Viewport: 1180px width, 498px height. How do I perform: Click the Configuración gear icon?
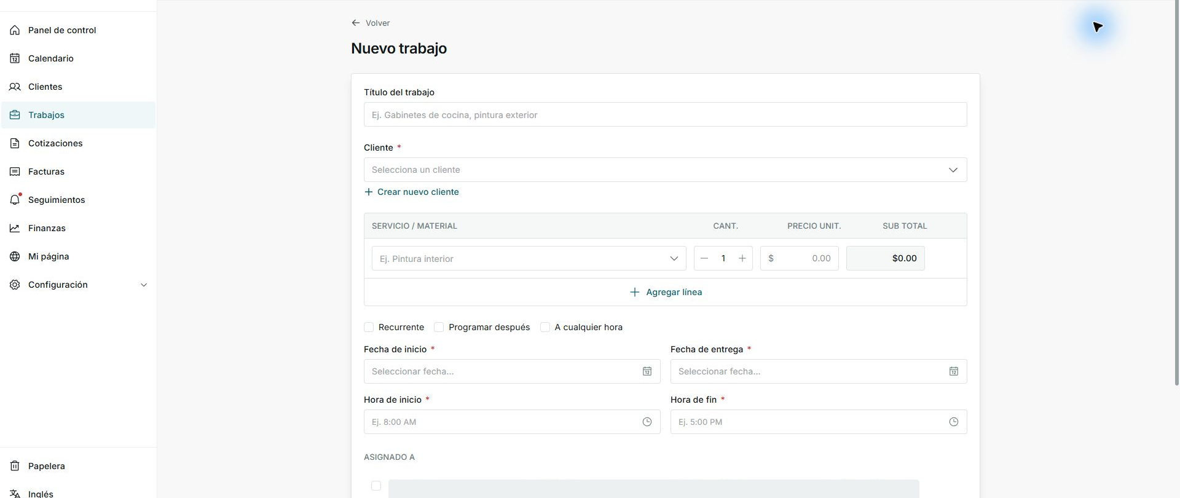click(x=15, y=285)
